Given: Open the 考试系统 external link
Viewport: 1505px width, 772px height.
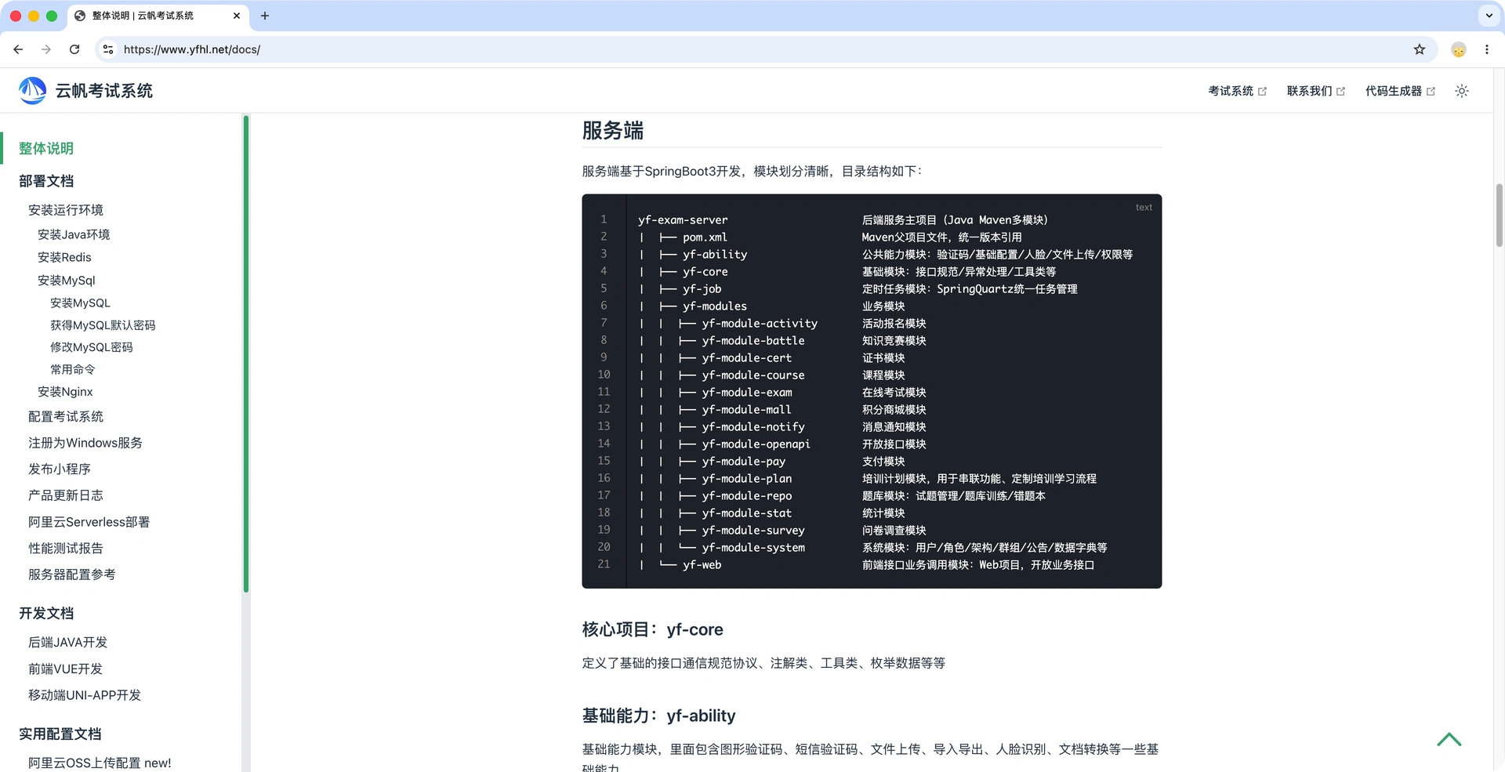Looking at the screenshot, I should point(1237,91).
